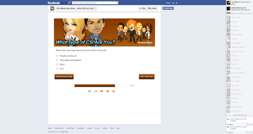Go to Home in top bar

click(168, 3)
